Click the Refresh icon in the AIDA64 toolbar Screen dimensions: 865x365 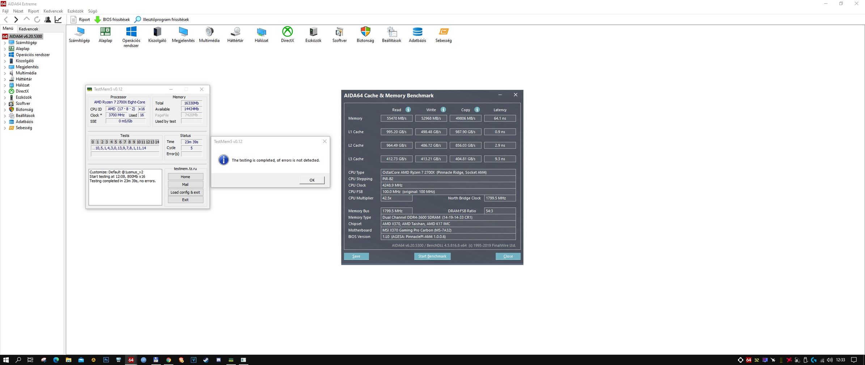tap(37, 20)
